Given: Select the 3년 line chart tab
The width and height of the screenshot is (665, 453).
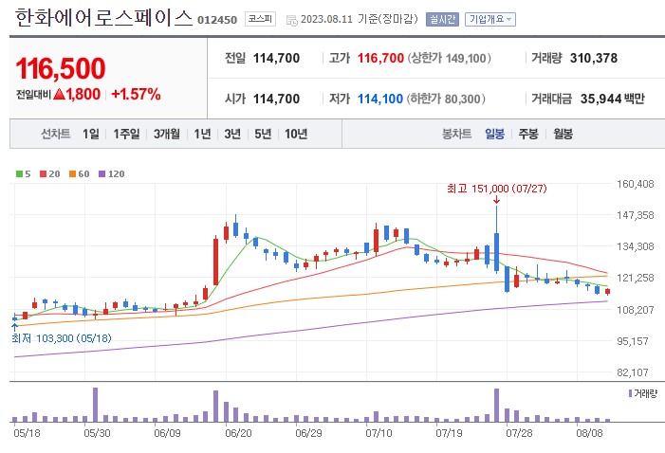Looking at the screenshot, I should coord(232,134).
